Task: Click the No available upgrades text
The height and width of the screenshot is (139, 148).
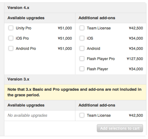Action: click(27, 115)
